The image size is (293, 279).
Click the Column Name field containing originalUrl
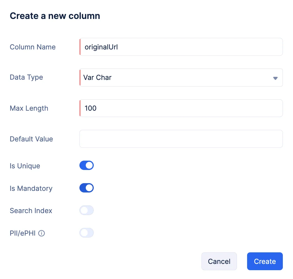(x=181, y=47)
